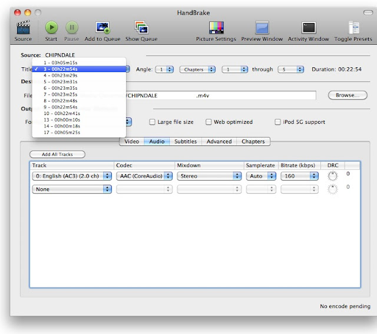Enable Large file size checkbox

pos(152,122)
